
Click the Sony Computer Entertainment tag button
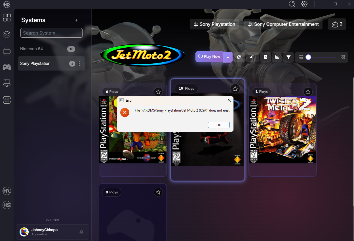283,24
